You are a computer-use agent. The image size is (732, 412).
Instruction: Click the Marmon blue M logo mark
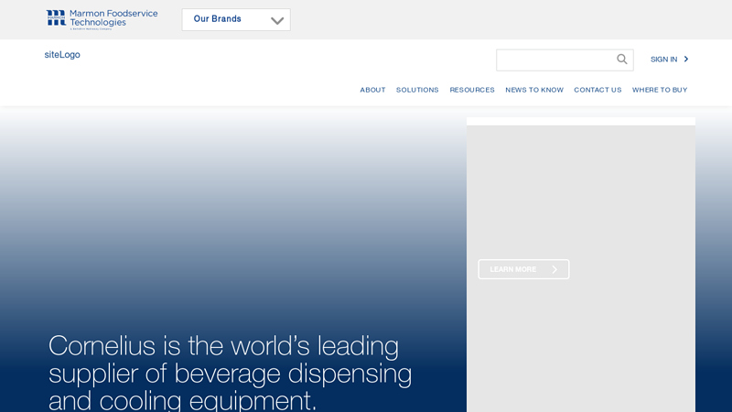(x=57, y=17)
